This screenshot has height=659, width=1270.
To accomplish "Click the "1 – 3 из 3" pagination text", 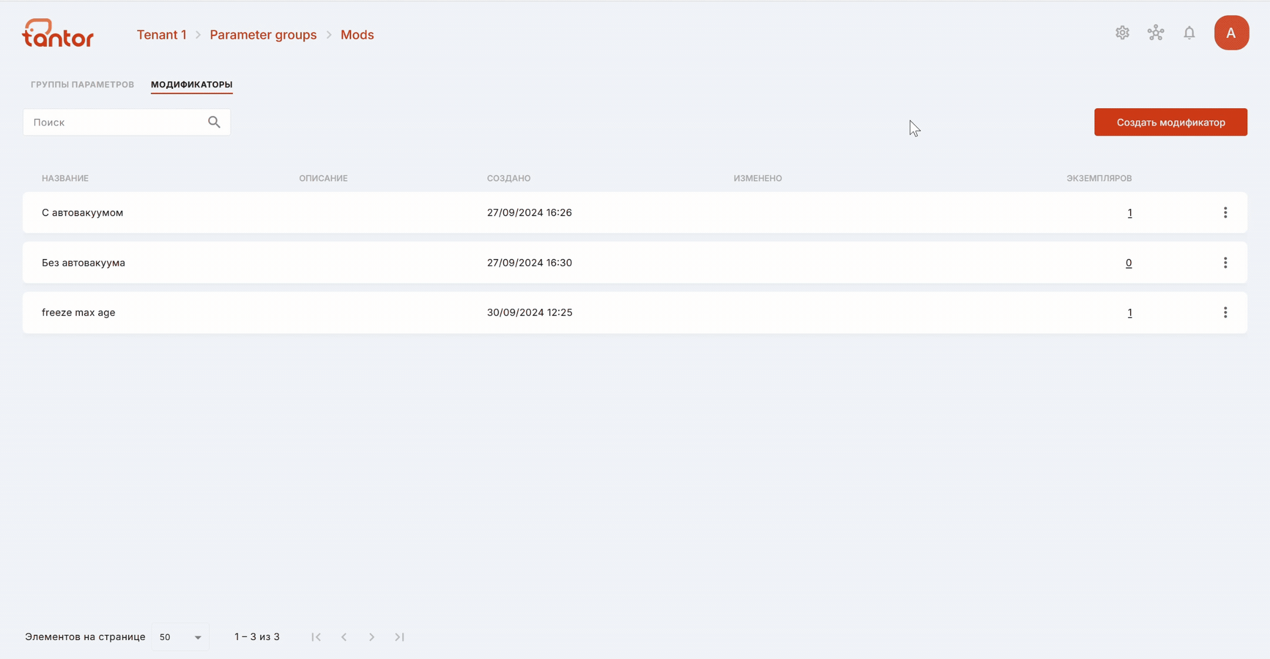I will click(257, 637).
